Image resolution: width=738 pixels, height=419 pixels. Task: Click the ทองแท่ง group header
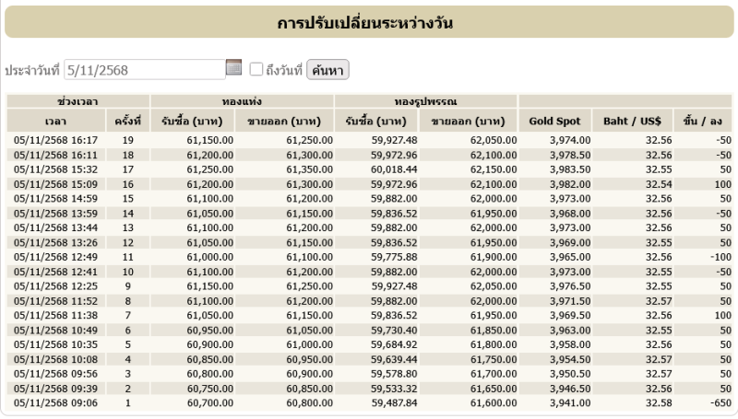(x=242, y=100)
